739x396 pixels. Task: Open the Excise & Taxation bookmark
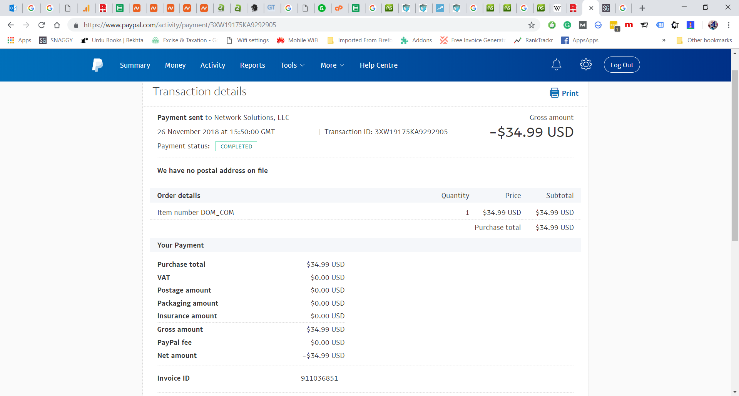(184, 40)
